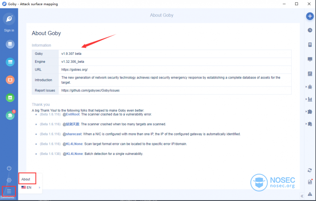Click the calculator icon in right toolbar
The width and height of the screenshot is (316, 201).
(310, 44)
